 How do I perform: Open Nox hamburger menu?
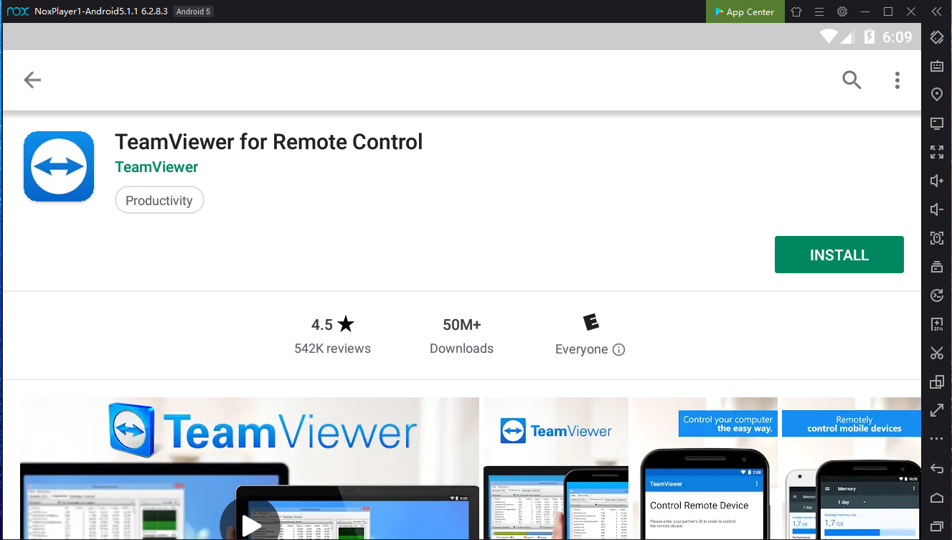[819, 11]
